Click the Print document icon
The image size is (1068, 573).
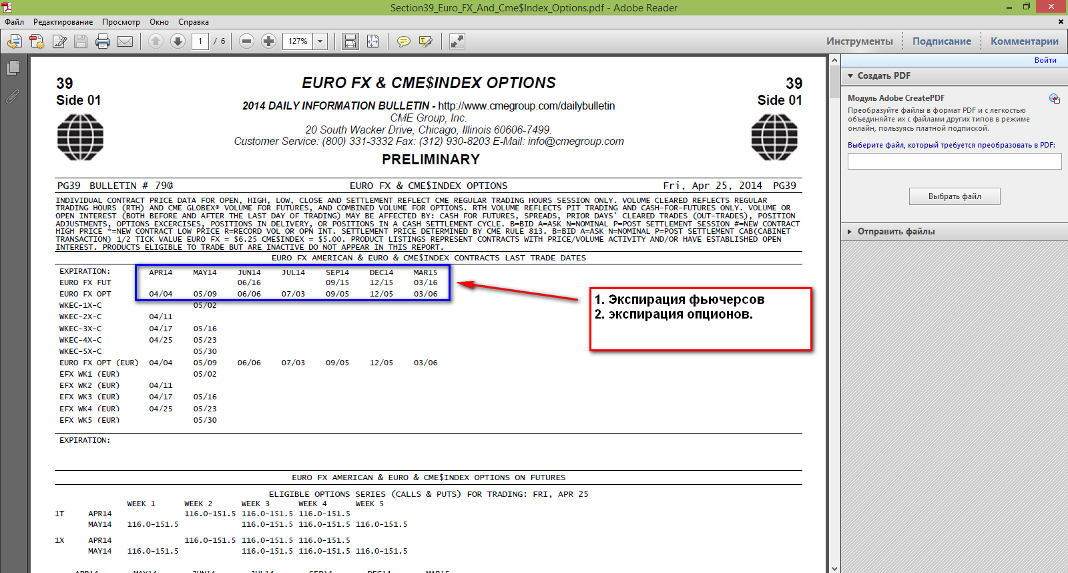tap(103, 41)
